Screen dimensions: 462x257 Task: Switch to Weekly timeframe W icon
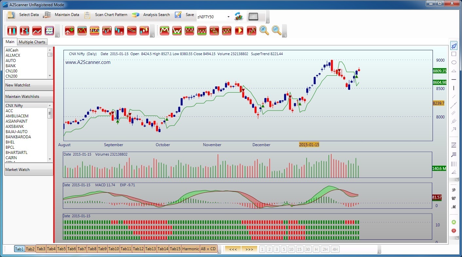point(454,198)
